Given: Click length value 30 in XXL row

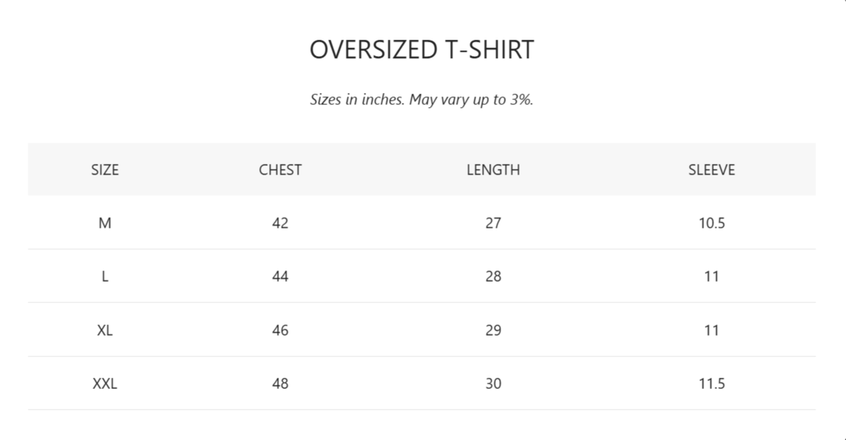Looking at the screenshot, I should point(493,384).
